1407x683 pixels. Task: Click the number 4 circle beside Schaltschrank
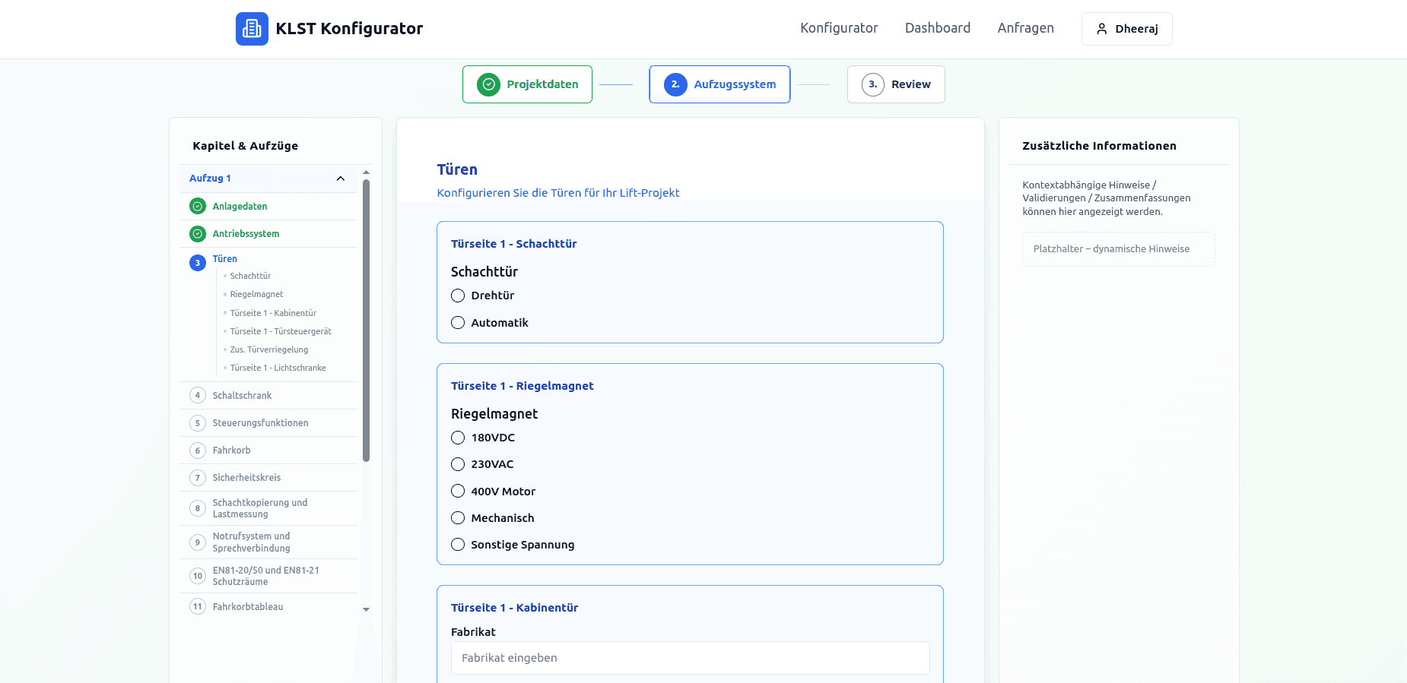198,396
